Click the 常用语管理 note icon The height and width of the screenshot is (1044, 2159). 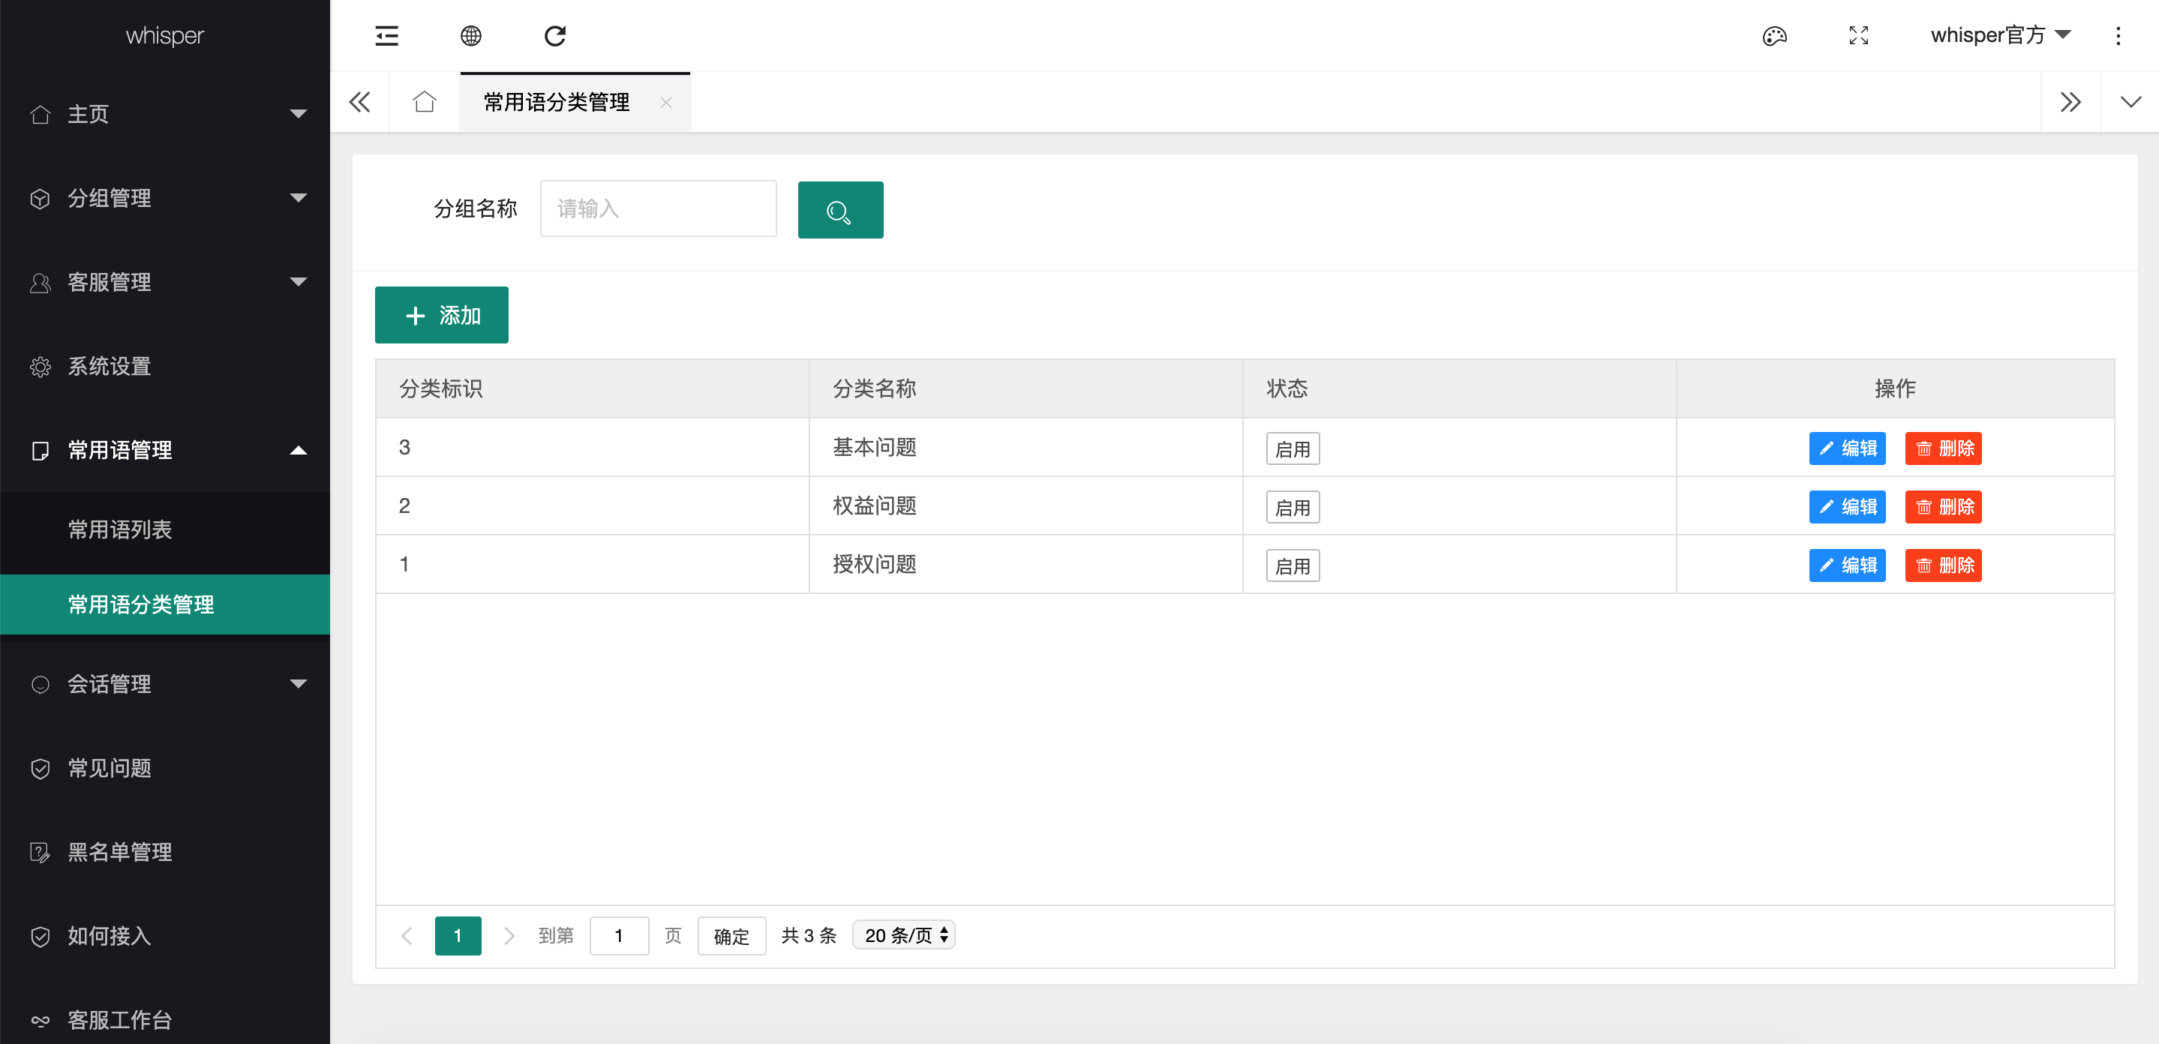click(x=41, y=451)
